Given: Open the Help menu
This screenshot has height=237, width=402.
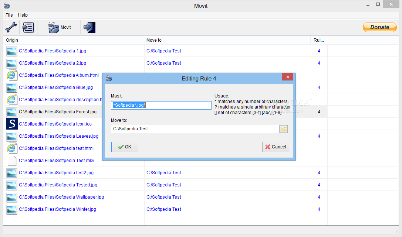Looking at the screenshot, I should point(23,15).
